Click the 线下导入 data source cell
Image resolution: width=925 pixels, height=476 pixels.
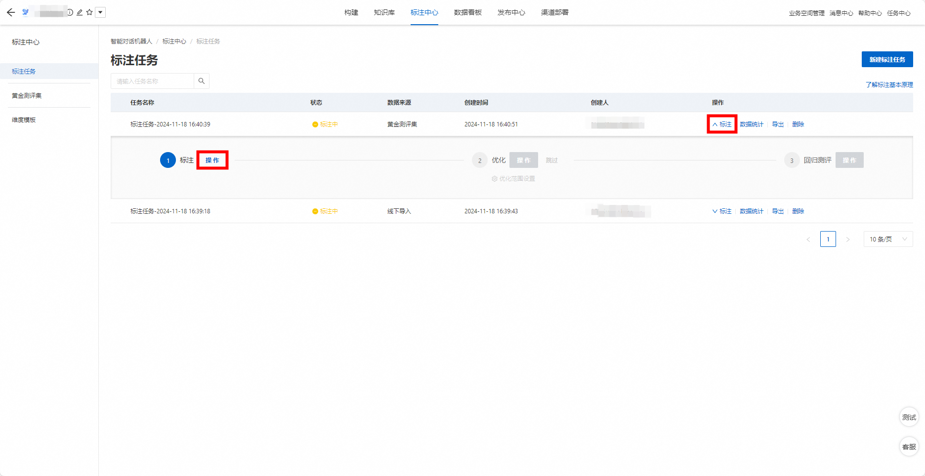(x=399, y=211)
